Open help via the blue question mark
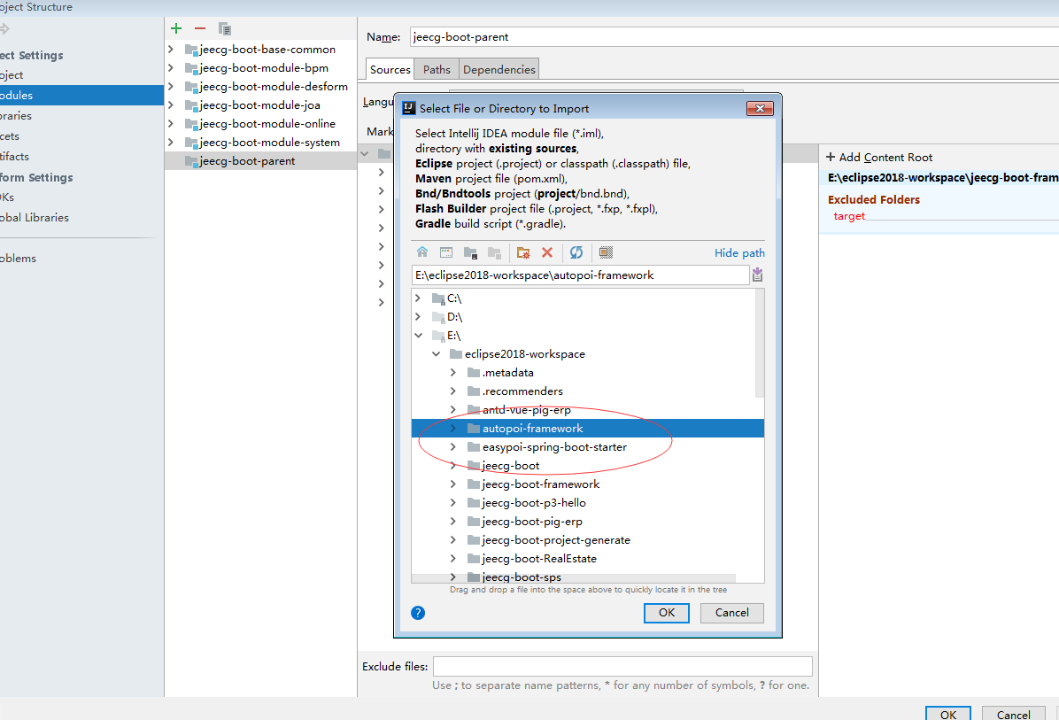This screenshot has width=1059, height=720. pyautogui.click(x=418, y=613)
